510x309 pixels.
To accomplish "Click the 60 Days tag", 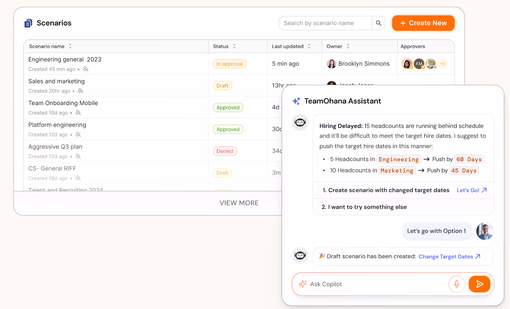I will coord(469,159).
